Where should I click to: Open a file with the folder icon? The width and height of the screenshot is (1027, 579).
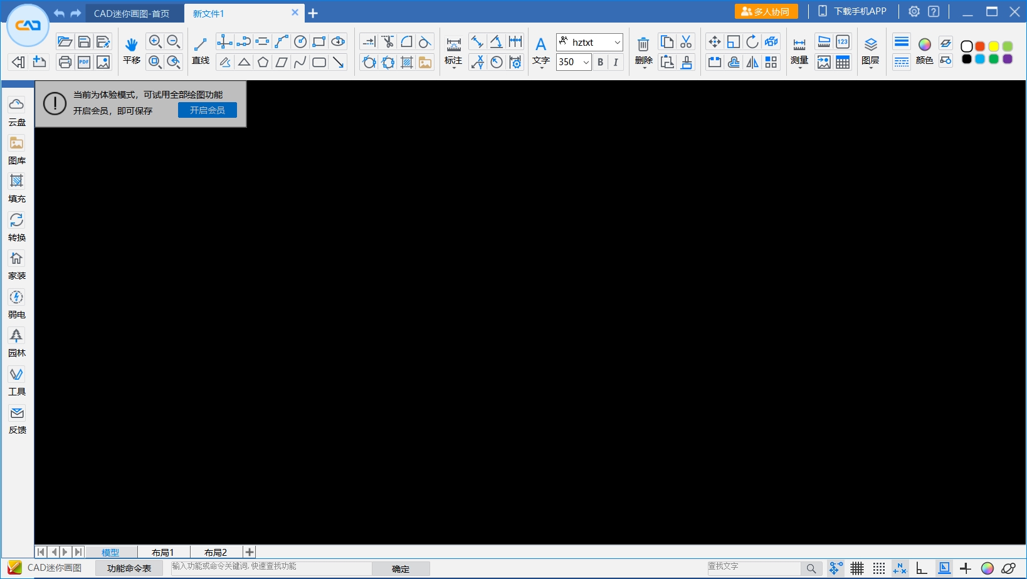65,42
